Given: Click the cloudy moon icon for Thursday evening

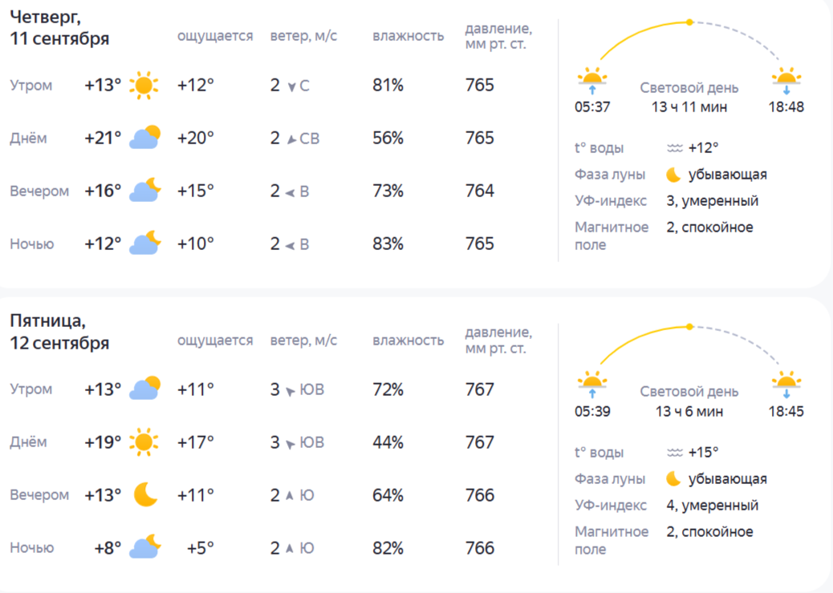Looking at the screenshot, I should 145,190.
